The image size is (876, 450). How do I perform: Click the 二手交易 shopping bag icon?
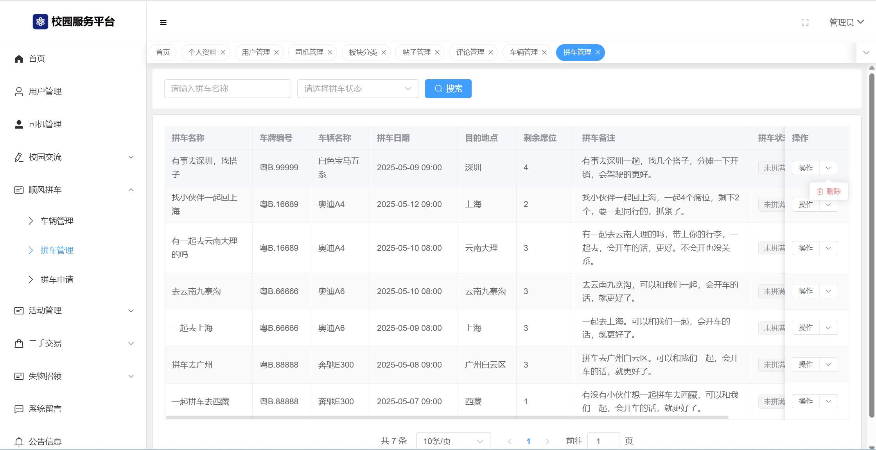pyautogui.click(x=19, y=343)
